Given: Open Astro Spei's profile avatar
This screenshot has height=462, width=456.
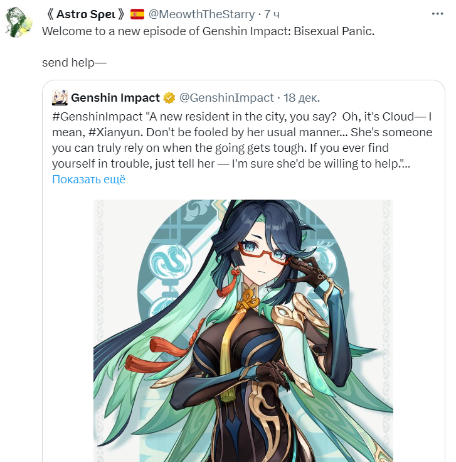Looking at the screenshot, I should [16, 23].
